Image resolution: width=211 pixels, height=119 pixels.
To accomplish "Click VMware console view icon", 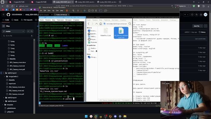I will pos(101,11).
